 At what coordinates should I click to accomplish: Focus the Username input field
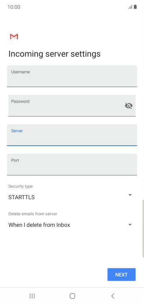point(72,76)
